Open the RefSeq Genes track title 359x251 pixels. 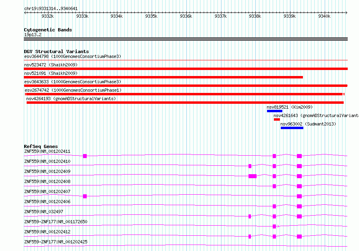[x=41, y=146]
